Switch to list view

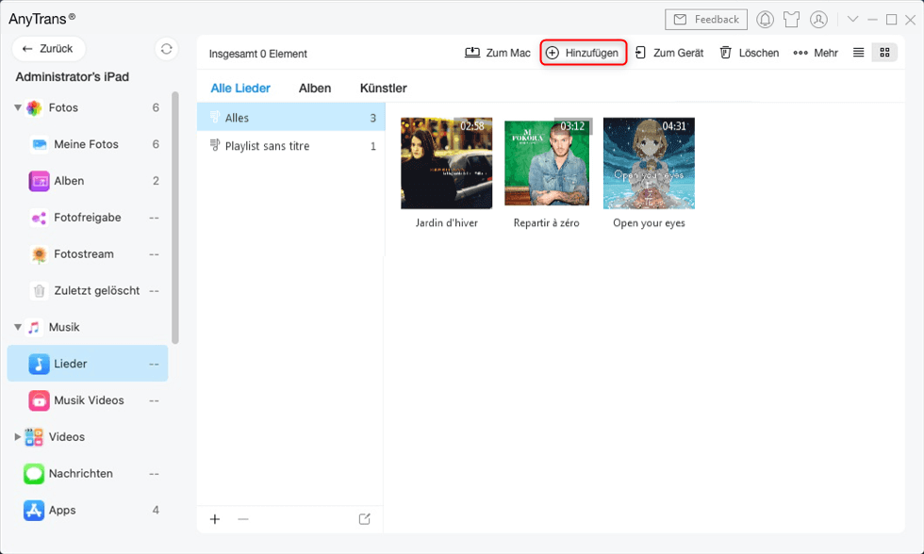tap(858, 53)
